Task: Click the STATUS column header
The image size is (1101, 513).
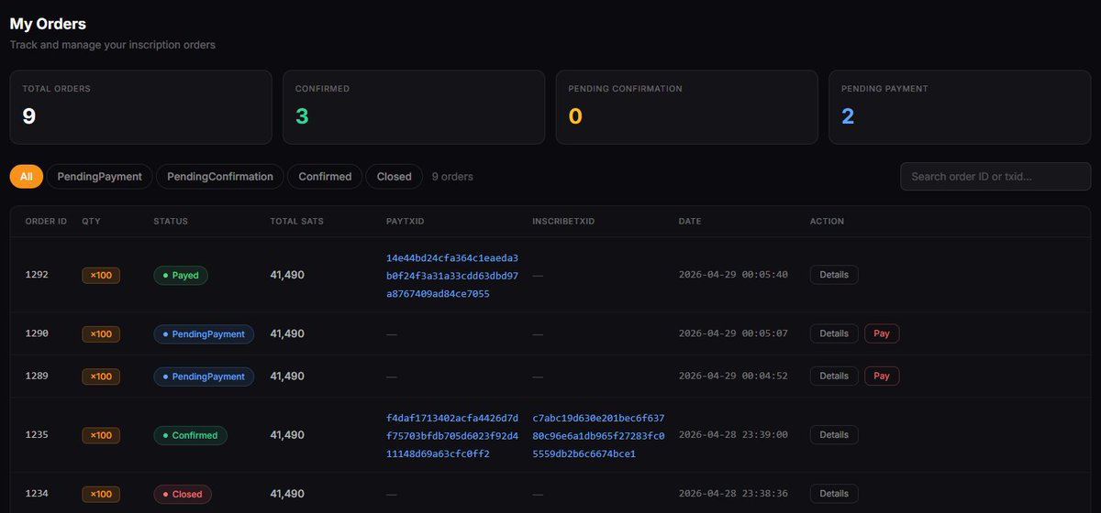Action: (x=171, y=221)
